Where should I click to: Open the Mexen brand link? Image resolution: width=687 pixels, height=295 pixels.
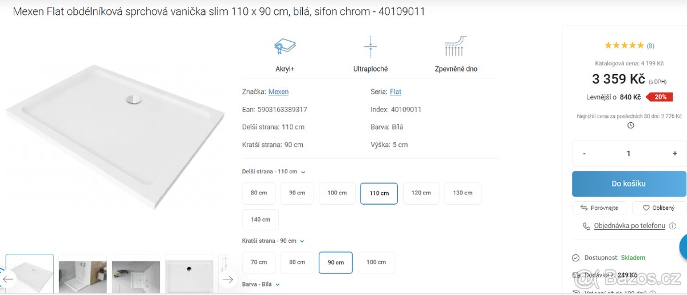(278, 91)
